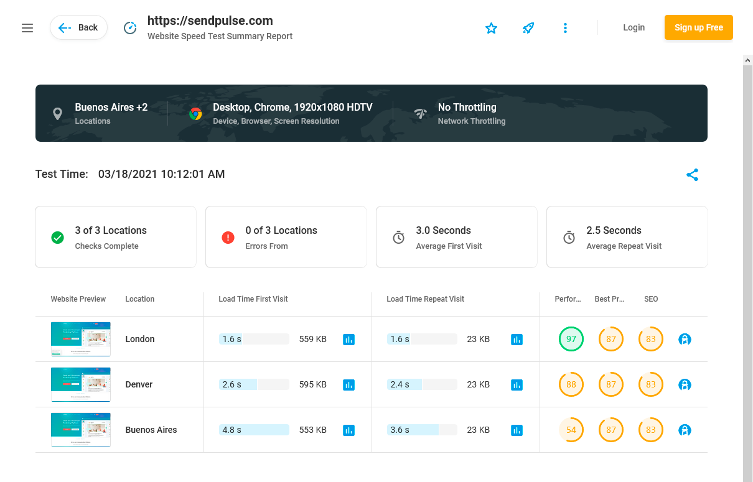The image size is (753, 482).
Task: Click the Load Time Repeat Visit column header
Action: click(426, 299)
